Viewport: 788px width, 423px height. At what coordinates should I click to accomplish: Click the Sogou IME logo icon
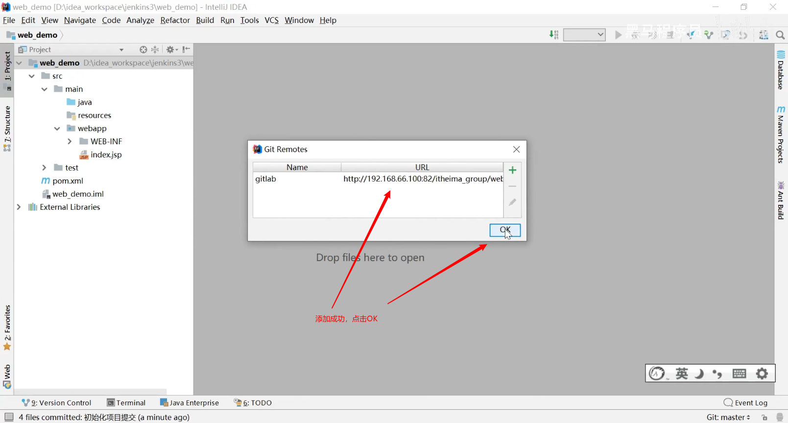(657, 374)
